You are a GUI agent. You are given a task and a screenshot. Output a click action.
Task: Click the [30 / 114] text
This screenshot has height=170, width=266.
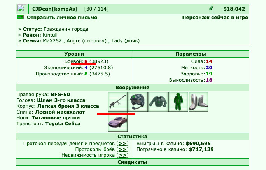[96, 9]
